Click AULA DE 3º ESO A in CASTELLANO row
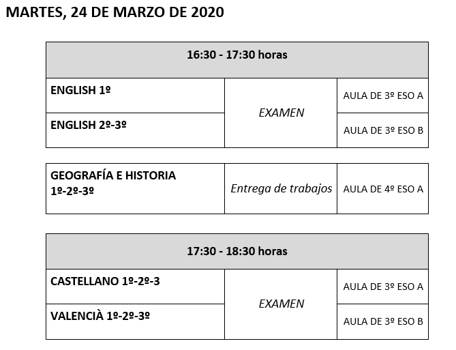The height and width of the screenshot is (350, 456). [x=383, y=287]
